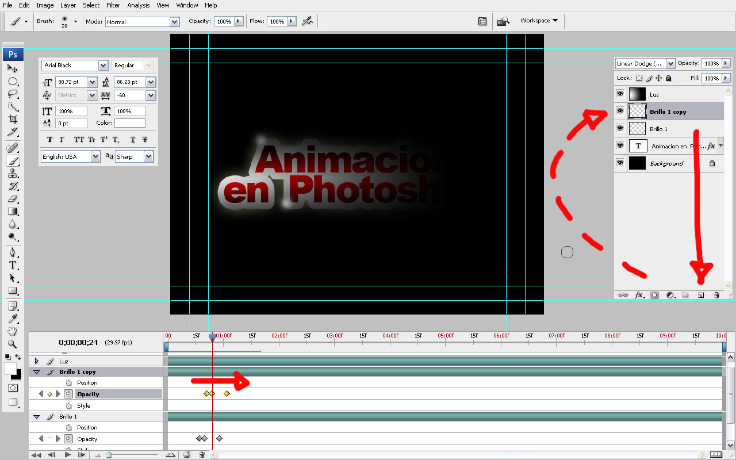The height and width of the screenshot is (460, 736).
Task: Select the Pen tool
Action: (x=13, y=252)
